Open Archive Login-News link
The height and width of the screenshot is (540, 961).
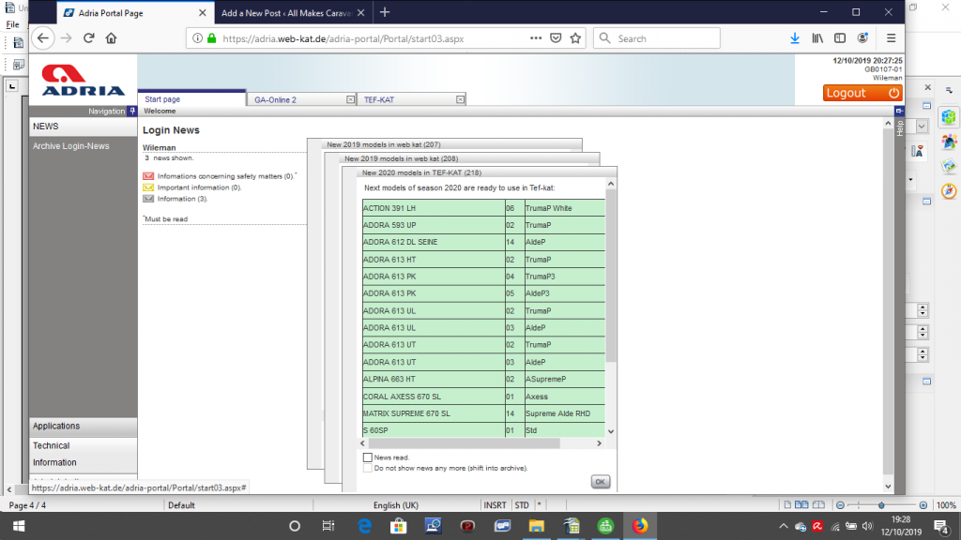click(71, 146)
